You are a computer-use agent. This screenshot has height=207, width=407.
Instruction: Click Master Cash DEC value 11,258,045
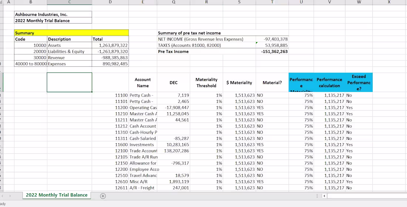pyautogui.click(x=174, y=114)
